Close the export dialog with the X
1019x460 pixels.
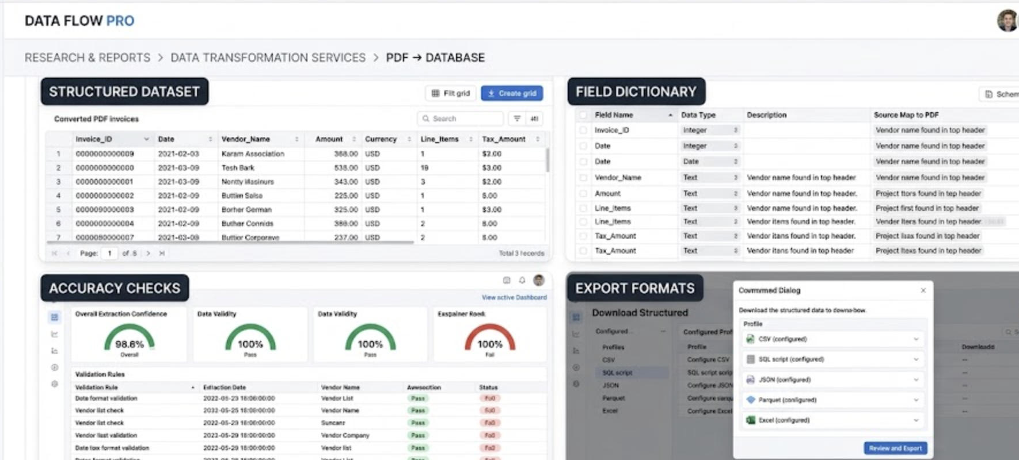coord(923,290)
